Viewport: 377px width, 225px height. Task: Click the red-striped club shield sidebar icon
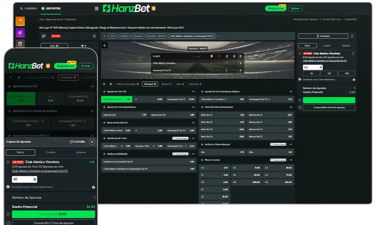20,44
